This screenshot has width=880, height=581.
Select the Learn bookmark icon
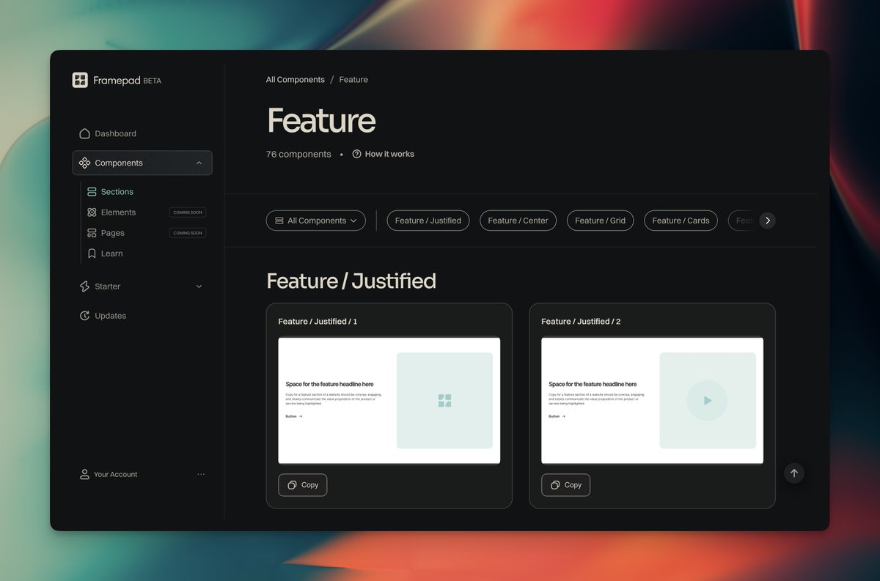pyautogui.click(x=92, y=253)
